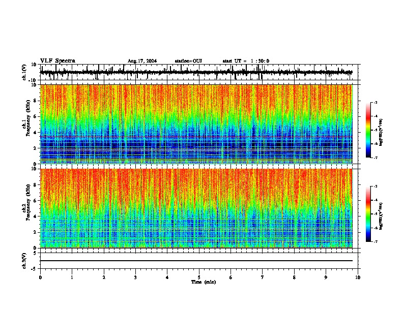Click the "-7" label on ch.2 color bar

376,241
